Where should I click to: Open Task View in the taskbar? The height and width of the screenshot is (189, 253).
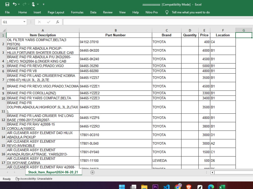click(x=133, y=187)
